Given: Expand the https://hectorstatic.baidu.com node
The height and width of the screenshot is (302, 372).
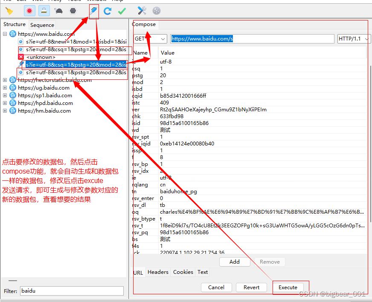Looking at the screenshot, I should 5,80.
